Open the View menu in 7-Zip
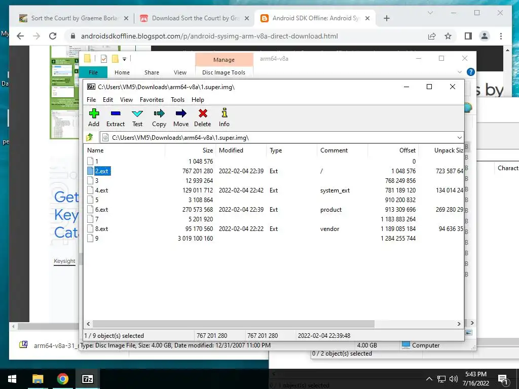 coord(126,100)
